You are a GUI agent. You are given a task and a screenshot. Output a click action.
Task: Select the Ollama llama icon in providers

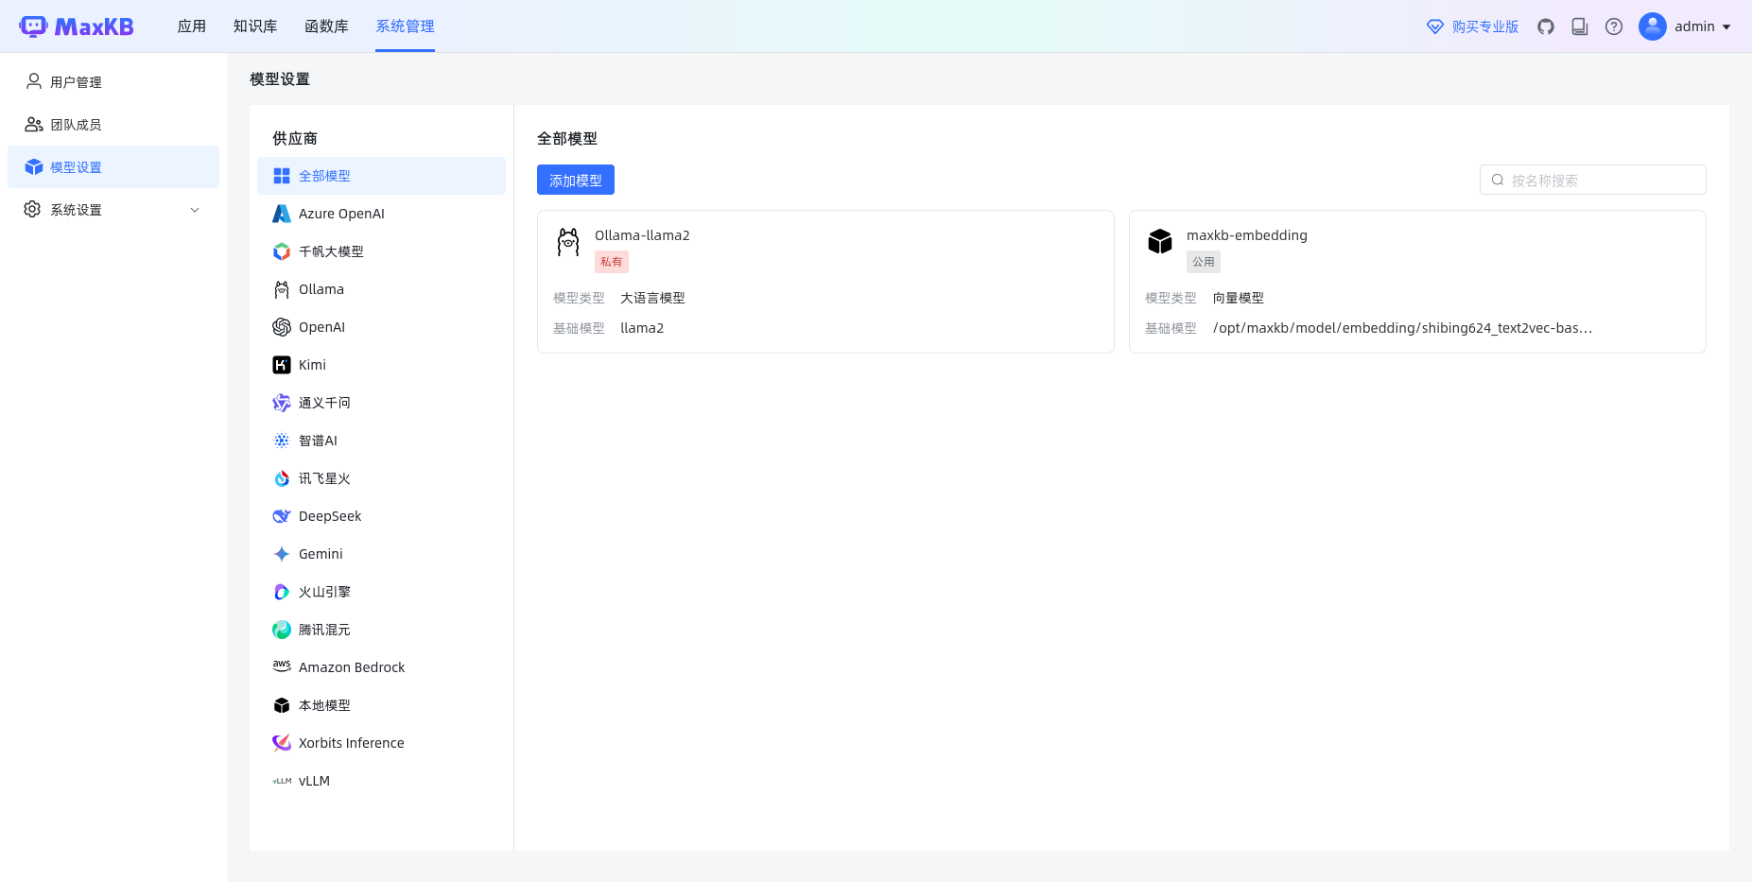pos(282,289)
